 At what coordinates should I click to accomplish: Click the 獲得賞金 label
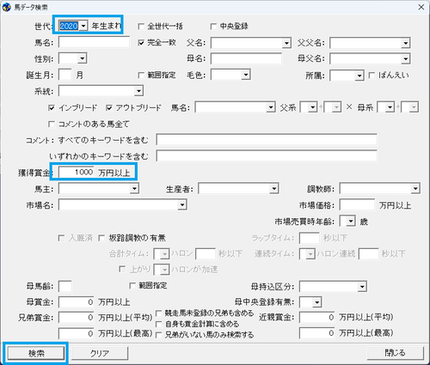(x=35, y=173)
